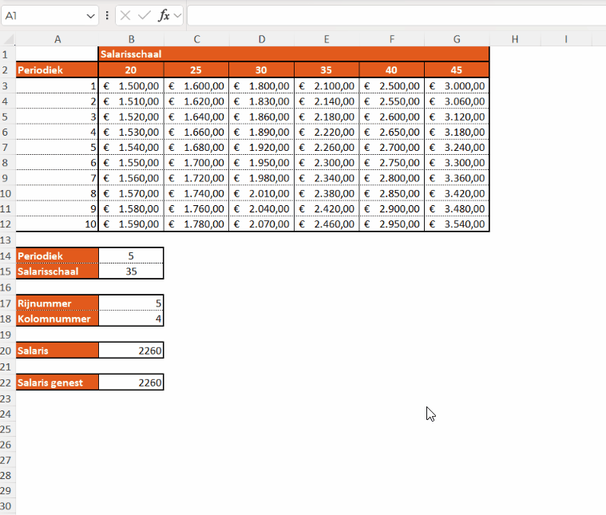Select row 16 header
The image size is (606, 515).
(x=8, y=287)
